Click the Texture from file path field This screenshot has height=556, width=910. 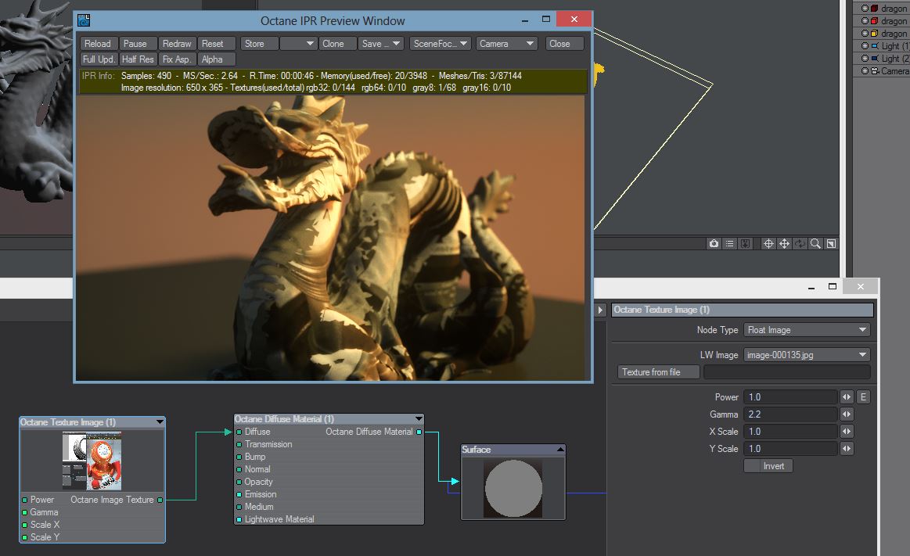(787, 372)
